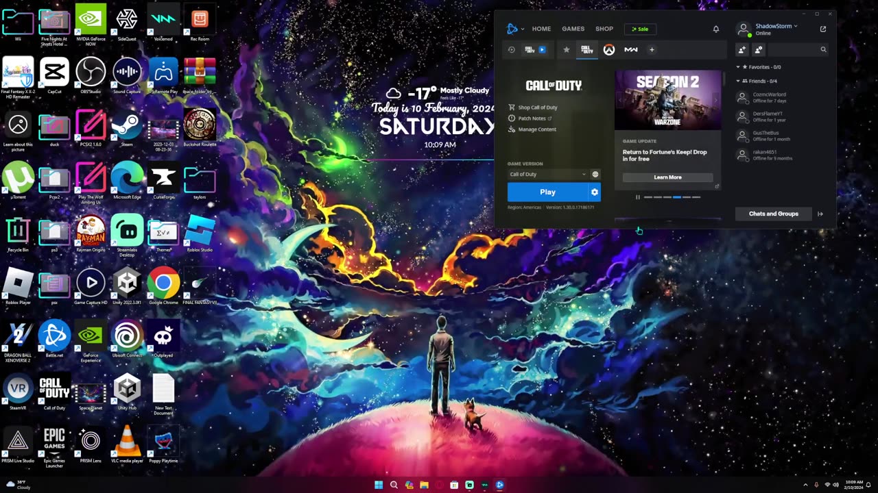The height and width of the screenshot is (493, 878).
Task: Open the notifications bell in Battle.net
Action: coord(716,29)
